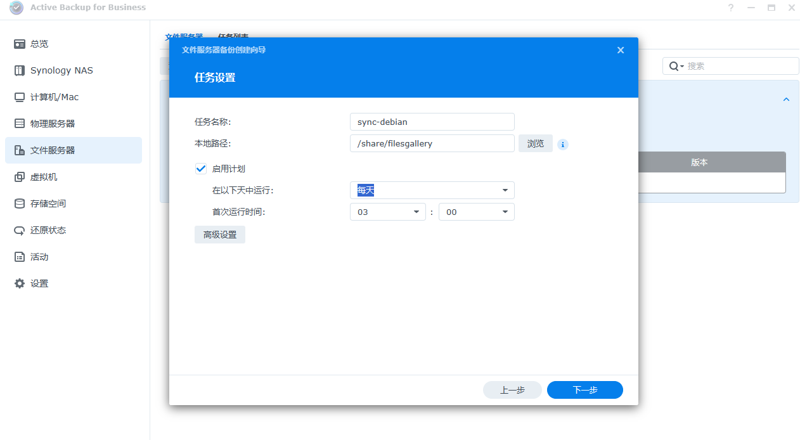Open 还原状态 restore status icon

click(20, 230)
